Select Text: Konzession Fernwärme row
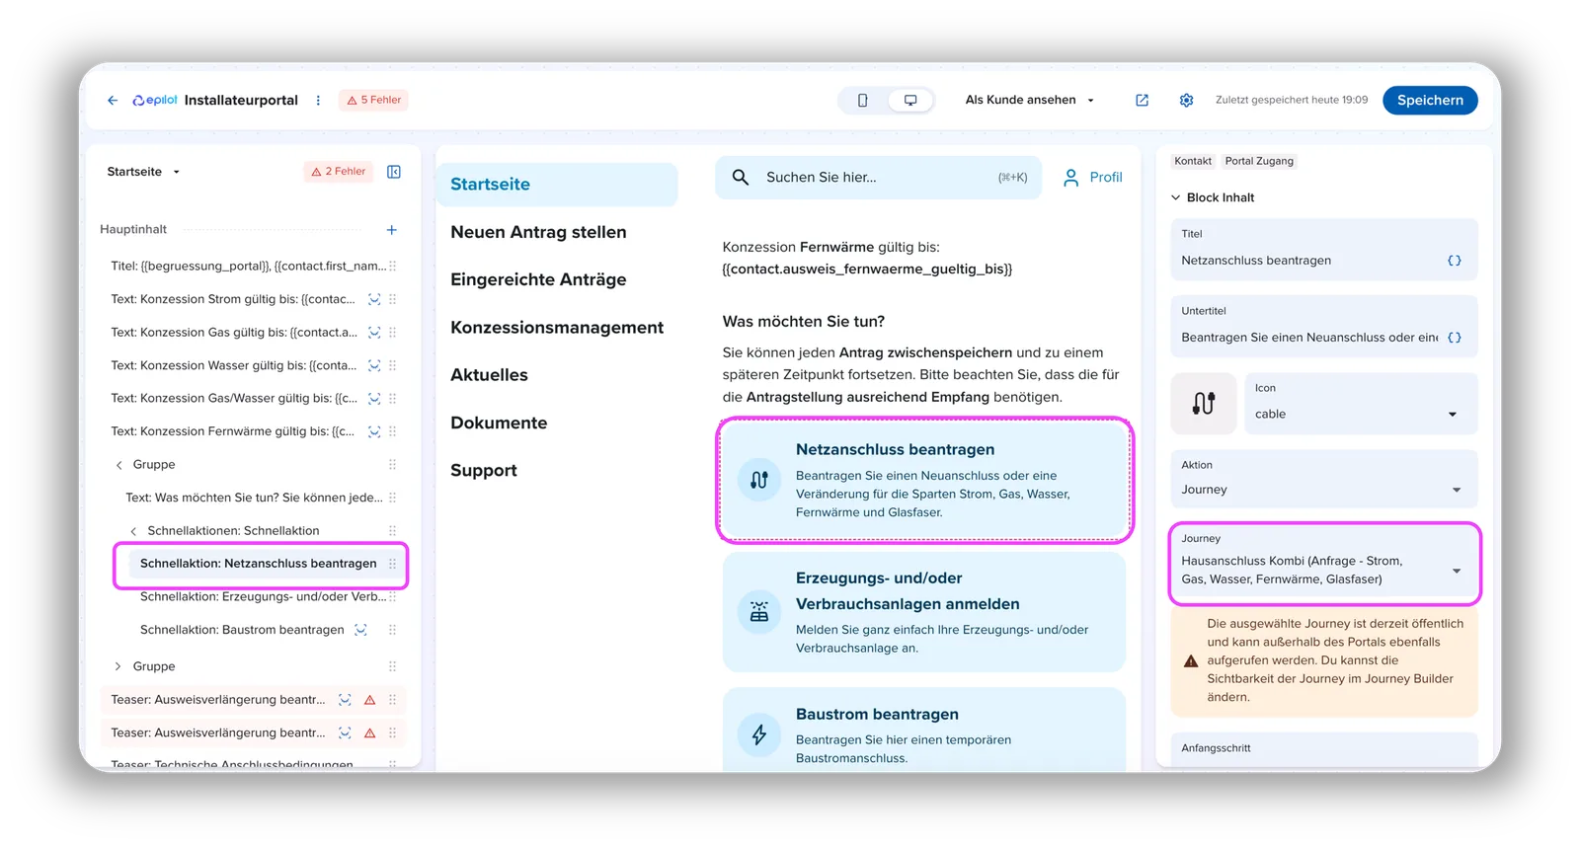This screenshot has height=848, width=1580. 232,431
